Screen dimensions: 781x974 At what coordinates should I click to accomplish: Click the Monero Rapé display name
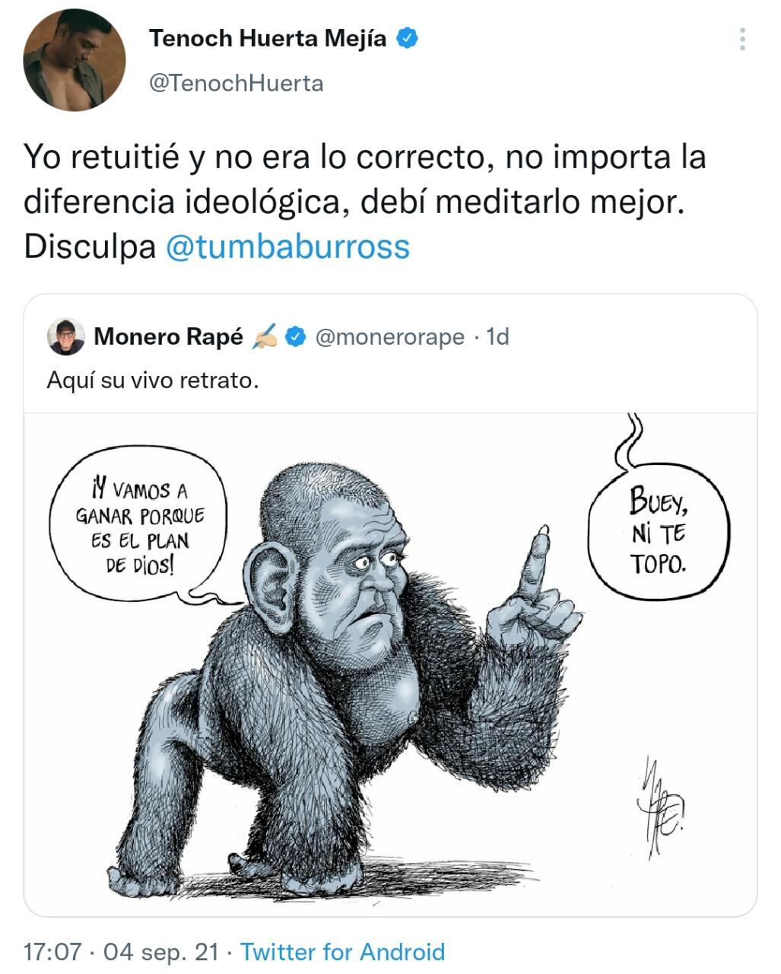click(168, 336)
